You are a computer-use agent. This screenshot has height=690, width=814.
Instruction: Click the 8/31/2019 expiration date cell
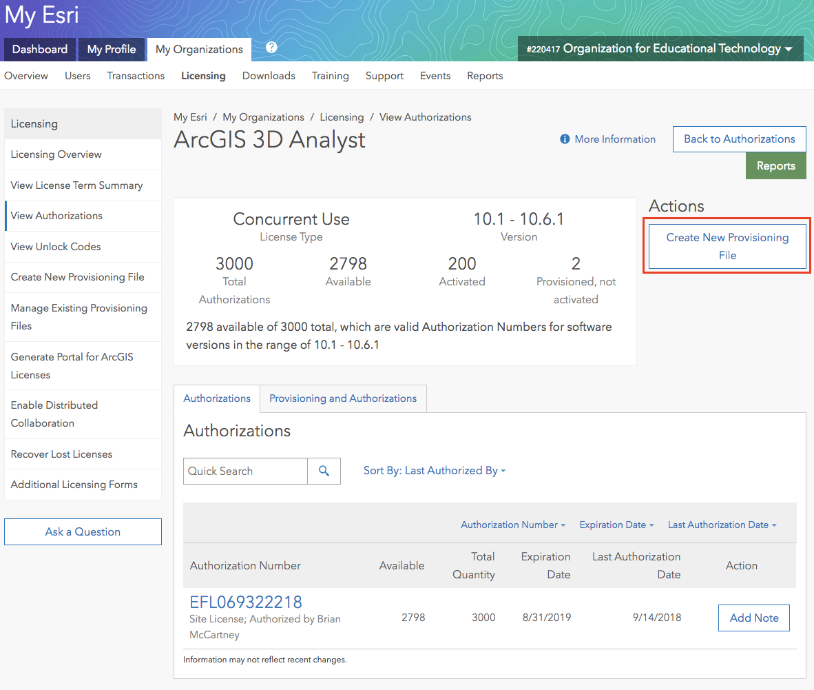point(547,618)
